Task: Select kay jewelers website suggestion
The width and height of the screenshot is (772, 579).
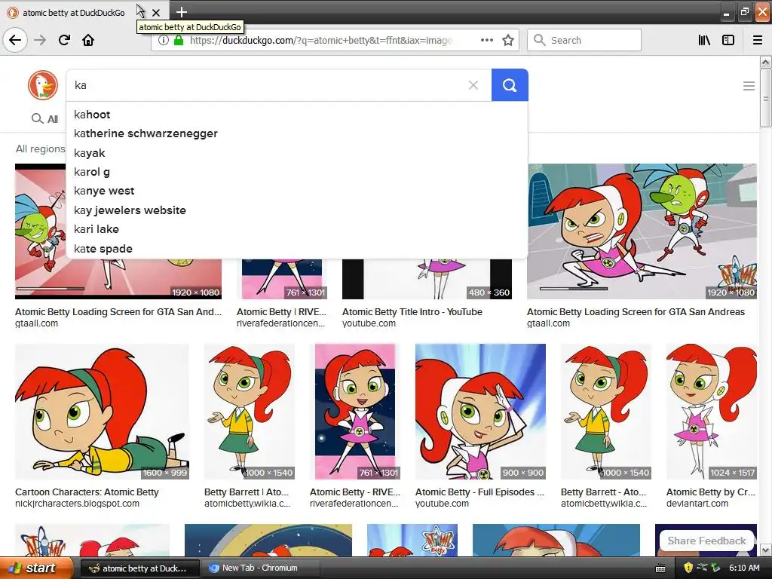Action: coord(297,210)
